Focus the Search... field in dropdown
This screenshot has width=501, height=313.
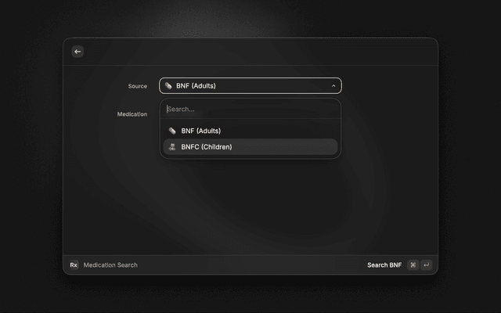pos(250,109)
